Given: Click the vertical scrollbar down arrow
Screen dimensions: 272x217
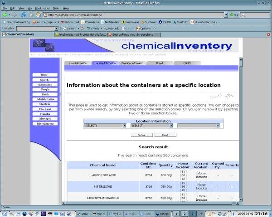Looking at the screenshot, I should point(241,200).
